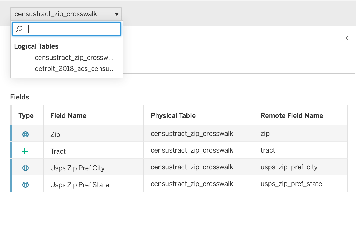Select the Tract field name cell

58,151
